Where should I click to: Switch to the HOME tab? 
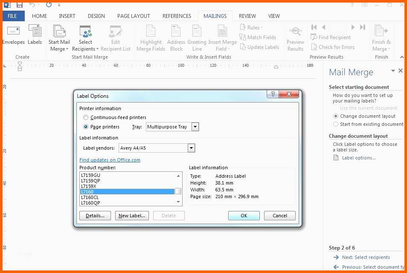pyautogui.click(x=39, y=16)
